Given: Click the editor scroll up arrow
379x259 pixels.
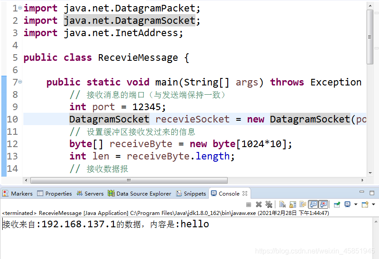Looking at the screenshot, I should (370, 5).
